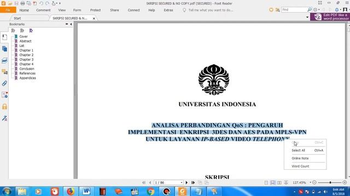Viewport: 350px width, 196px height.
Task: Open the Appendices bookmark
Action: [x=27, y=78]
